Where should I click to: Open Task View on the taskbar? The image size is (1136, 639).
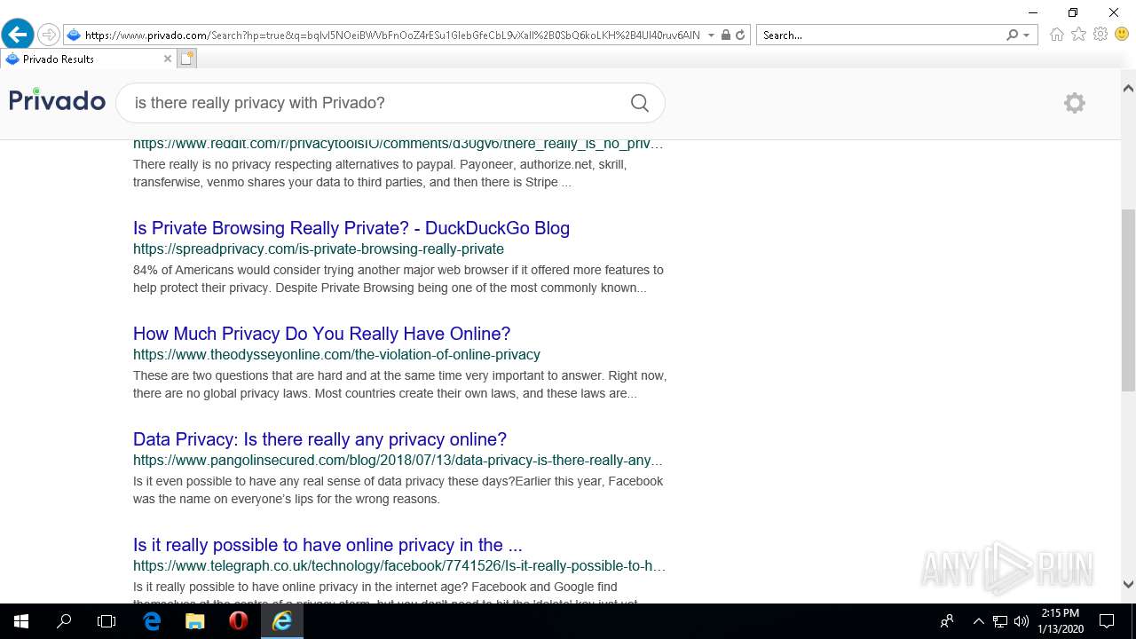[106, 621]
